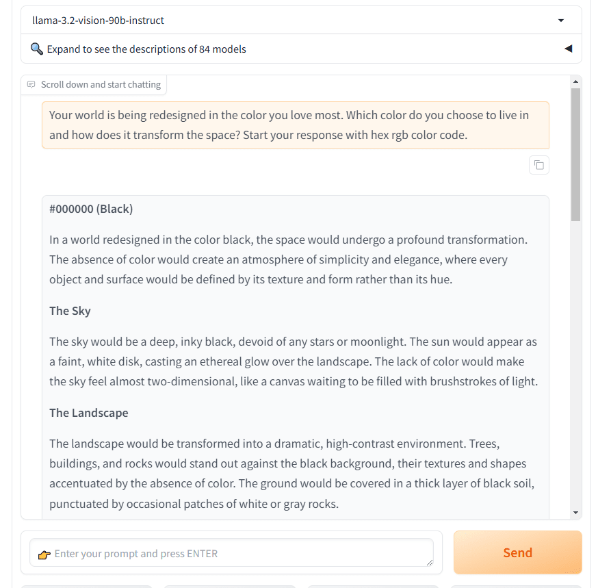Click "The Sky" heading in the response
Viewport: 611px width, 588px height.
click(x=70, y=311)
